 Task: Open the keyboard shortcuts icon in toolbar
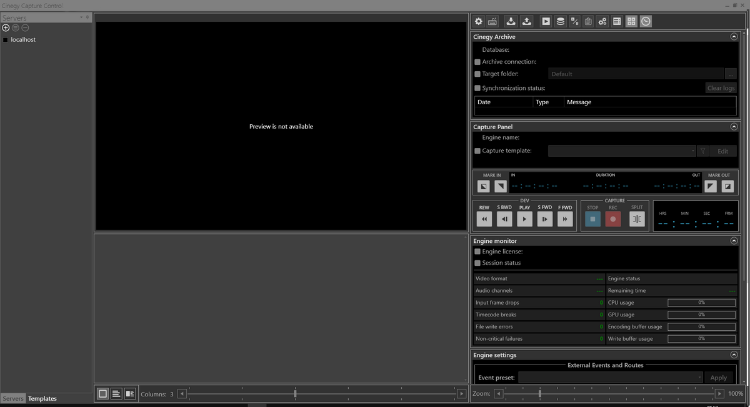point(492,21)
